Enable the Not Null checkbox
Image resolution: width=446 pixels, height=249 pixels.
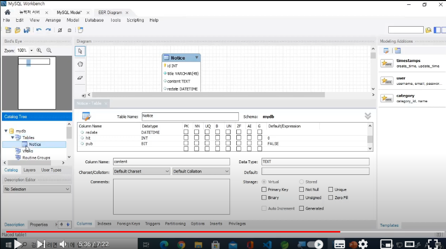(301, 189)
